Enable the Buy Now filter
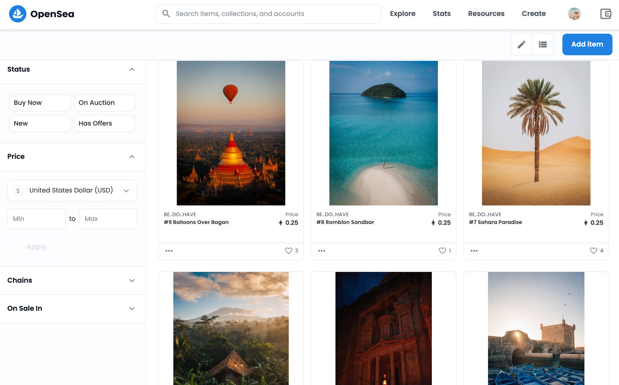Screen dimensions: 619x385 (39, 102)
